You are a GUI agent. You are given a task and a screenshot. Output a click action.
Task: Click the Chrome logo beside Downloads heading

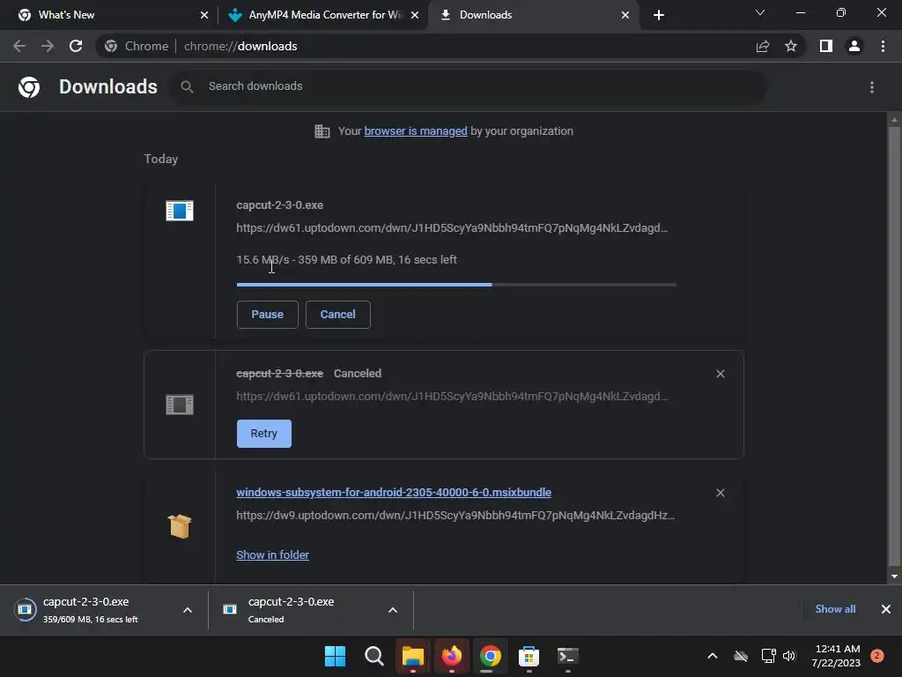[x=29, y=87]
